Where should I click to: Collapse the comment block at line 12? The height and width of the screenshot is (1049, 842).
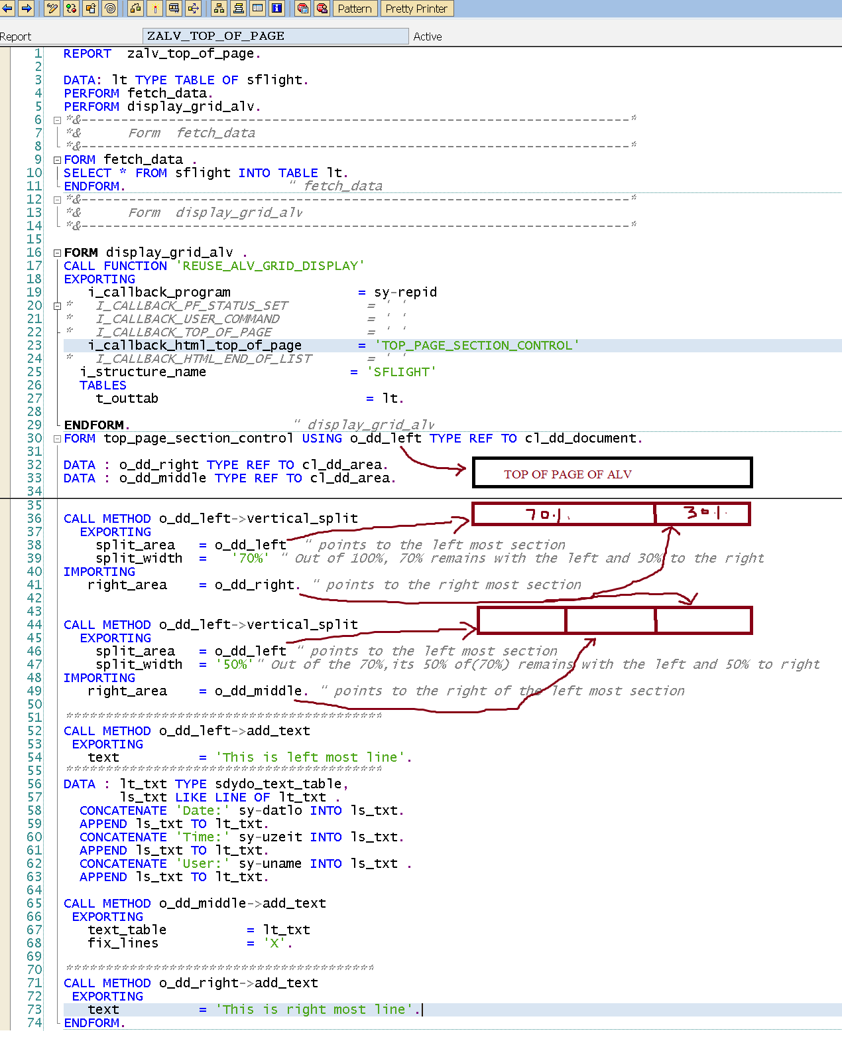58,200
